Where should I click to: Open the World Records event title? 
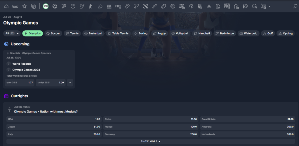22,64
